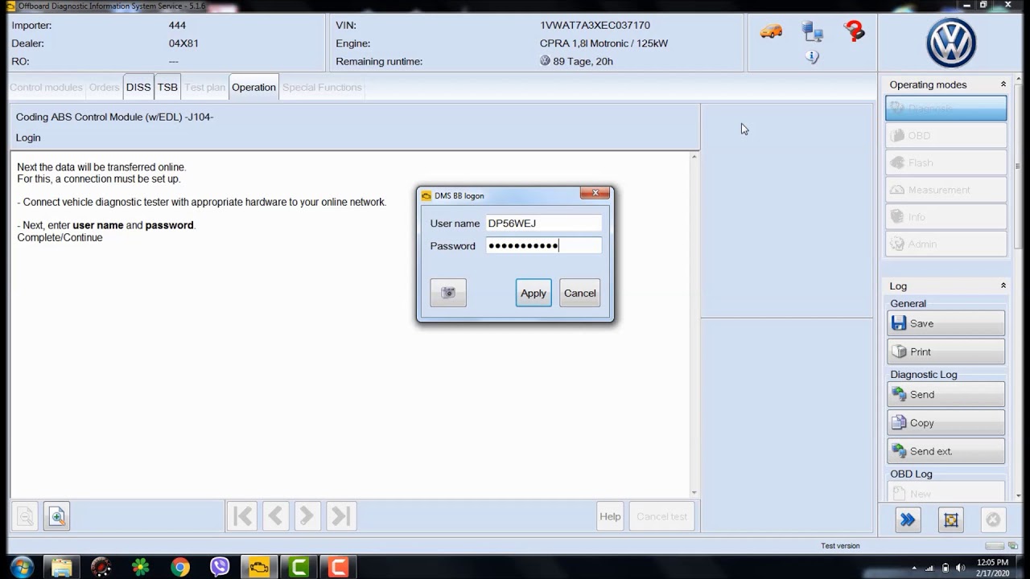Screen dimensions: 1030x579
Task: Click the green Camtasia icon in taskbar
Action: [x=299, y=568]
